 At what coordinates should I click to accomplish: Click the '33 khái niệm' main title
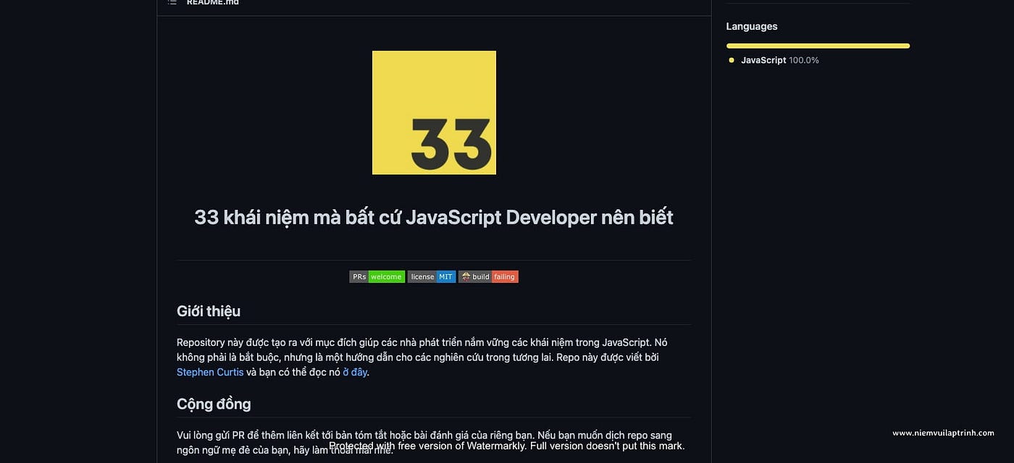point(434,217)
